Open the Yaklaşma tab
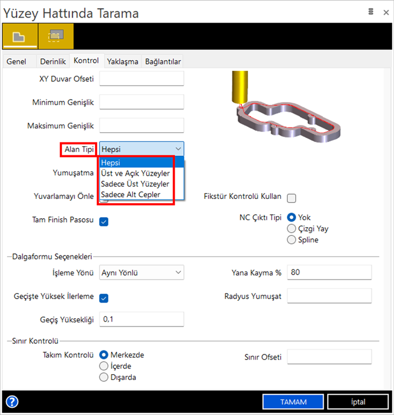 [x=123, y=61]
